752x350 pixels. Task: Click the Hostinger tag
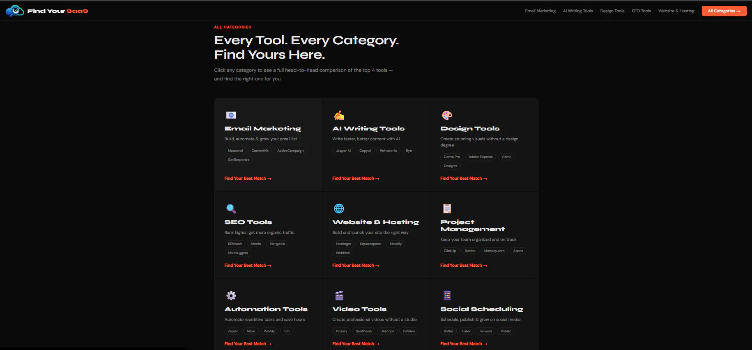[x=343, y=244]
